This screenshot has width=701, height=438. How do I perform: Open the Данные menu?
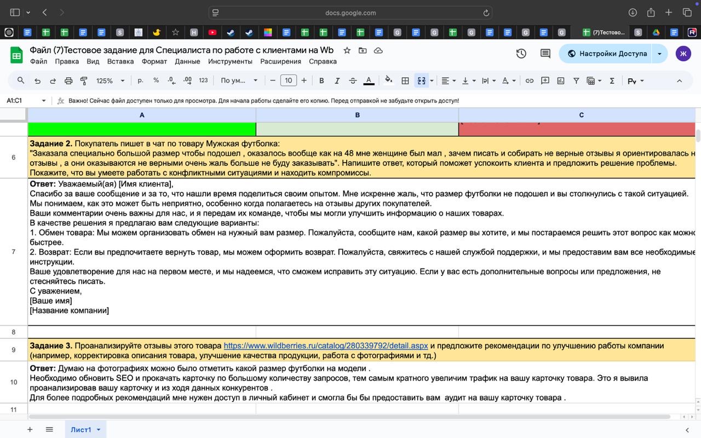point(187,61)
